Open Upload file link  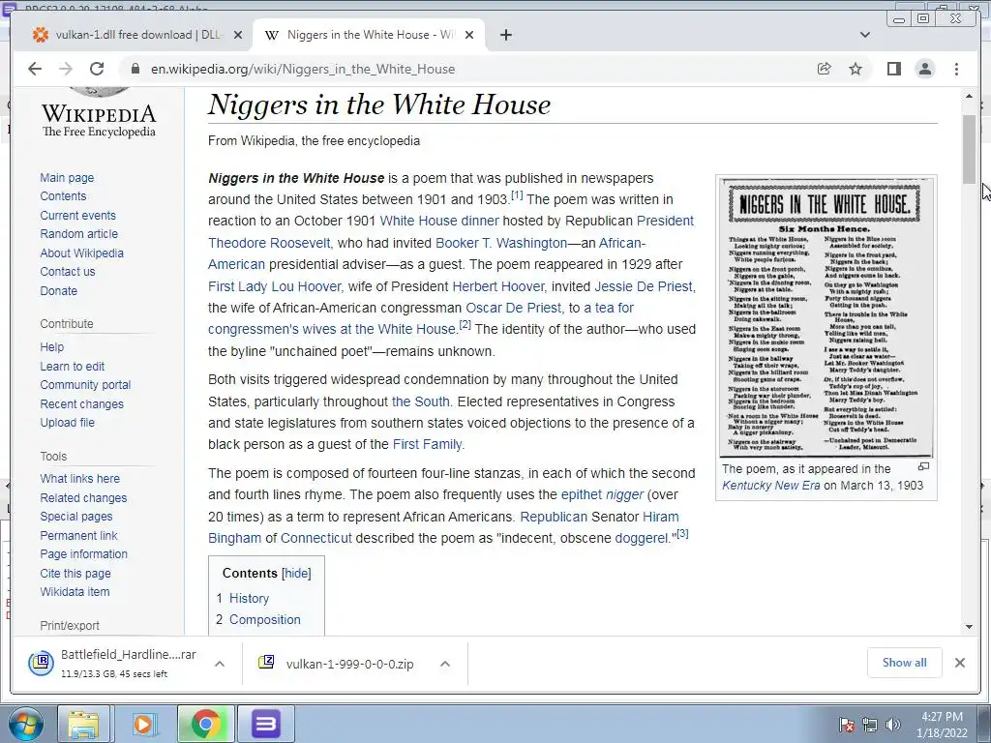click(67, 422)
